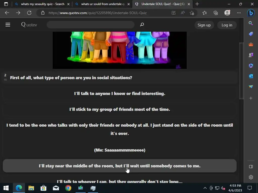
Task: Open Mail app from taskbar
Action: pos(56,188)
